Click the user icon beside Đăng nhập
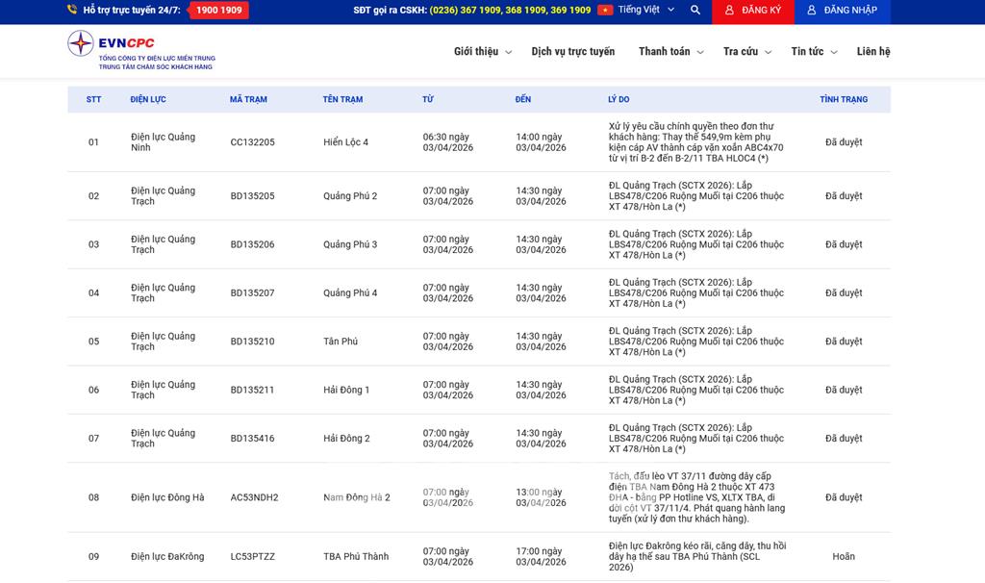Image resolution: width=985 pixels, height=583 pixels. click(x=812, y=10)
